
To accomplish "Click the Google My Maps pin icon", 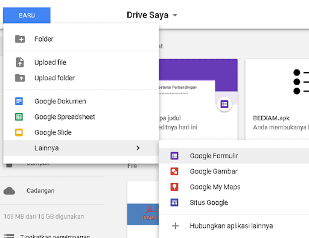I will (174, 187).
